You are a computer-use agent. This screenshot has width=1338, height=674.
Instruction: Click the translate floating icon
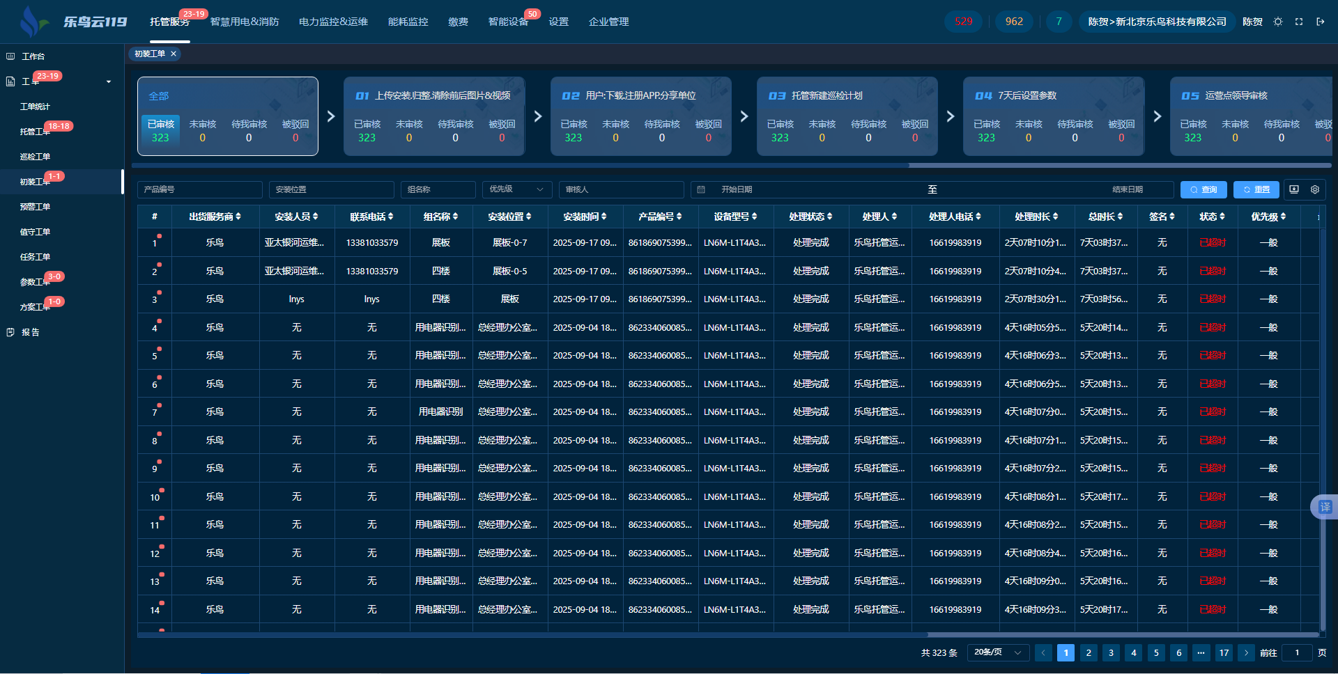pyautogui.click(x=1325, y=507)
